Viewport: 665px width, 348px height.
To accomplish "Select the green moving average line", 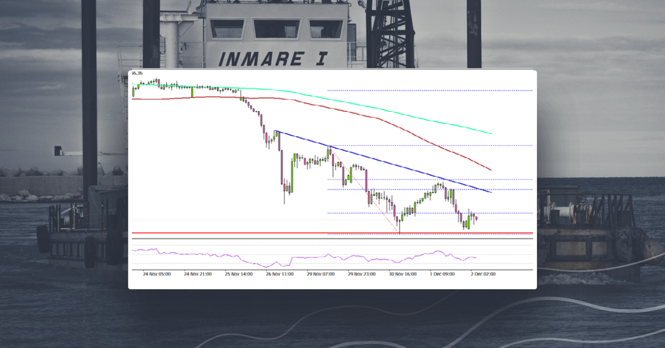I will [x=388, y=110].
